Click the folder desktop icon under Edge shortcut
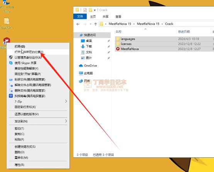 coord(7,21)
